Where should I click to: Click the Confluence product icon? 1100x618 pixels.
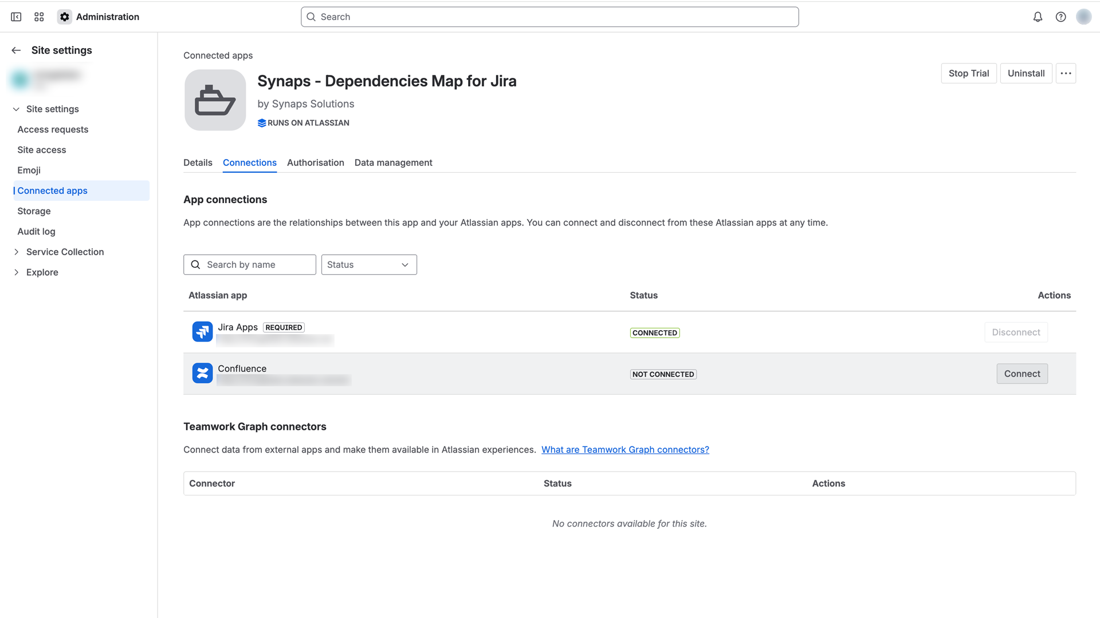pyautogui.click(x=202, y=373)
